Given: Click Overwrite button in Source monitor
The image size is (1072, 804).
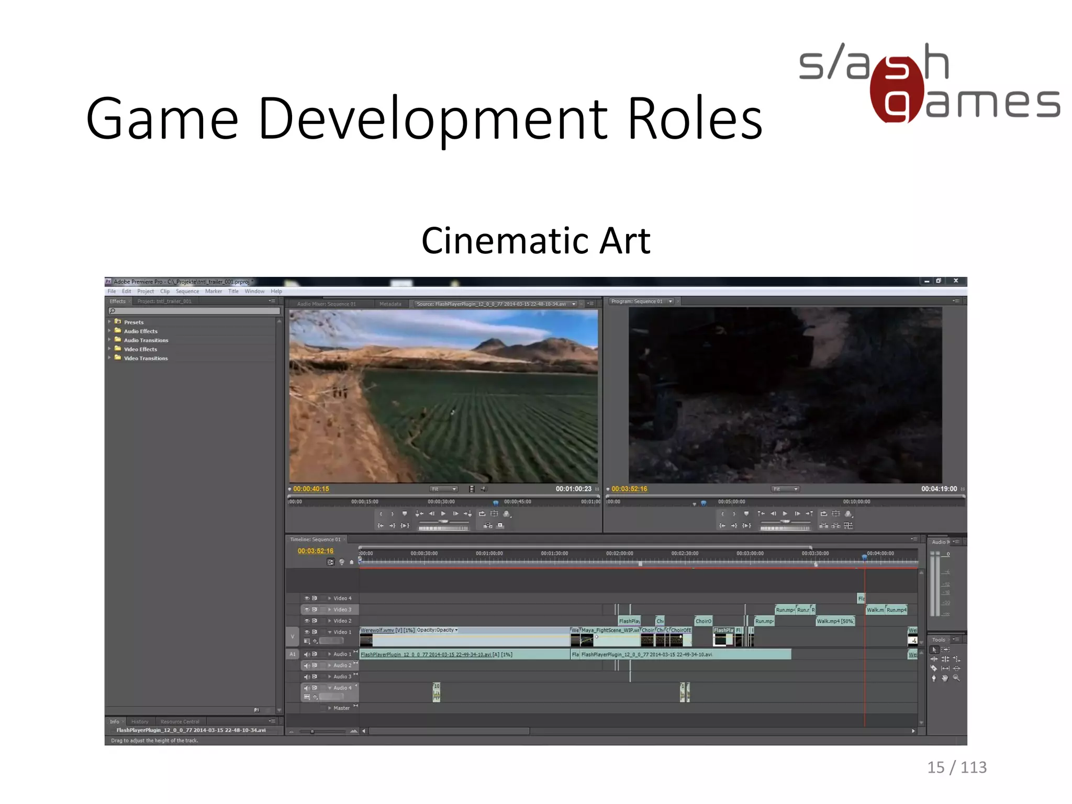Looking at the screenshot, I should pyautogui.click(x=500, y=526).
